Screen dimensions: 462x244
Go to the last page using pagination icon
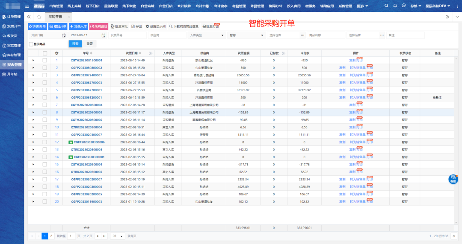[105, 236]
